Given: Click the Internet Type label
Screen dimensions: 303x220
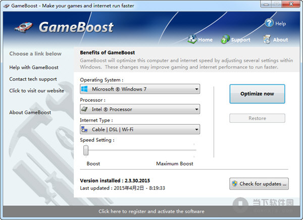Looking at the screenshot, I should 96,120.
